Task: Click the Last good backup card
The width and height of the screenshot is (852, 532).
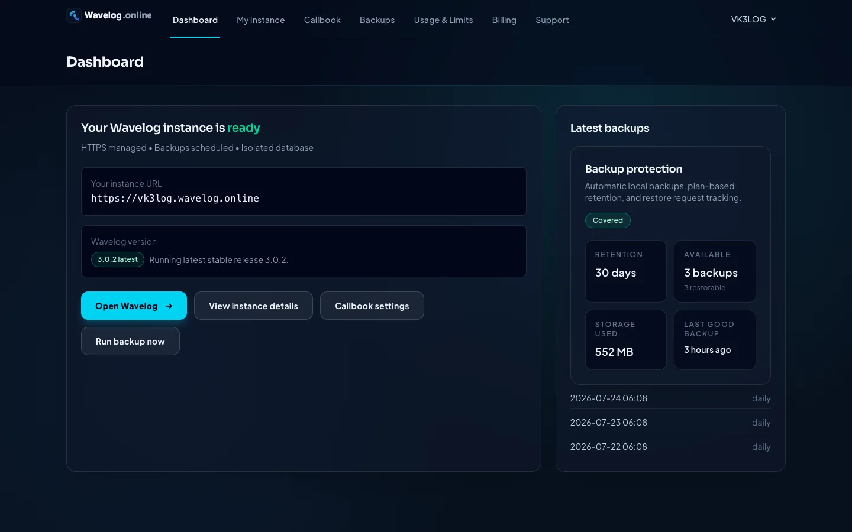Action: (715, 340)
